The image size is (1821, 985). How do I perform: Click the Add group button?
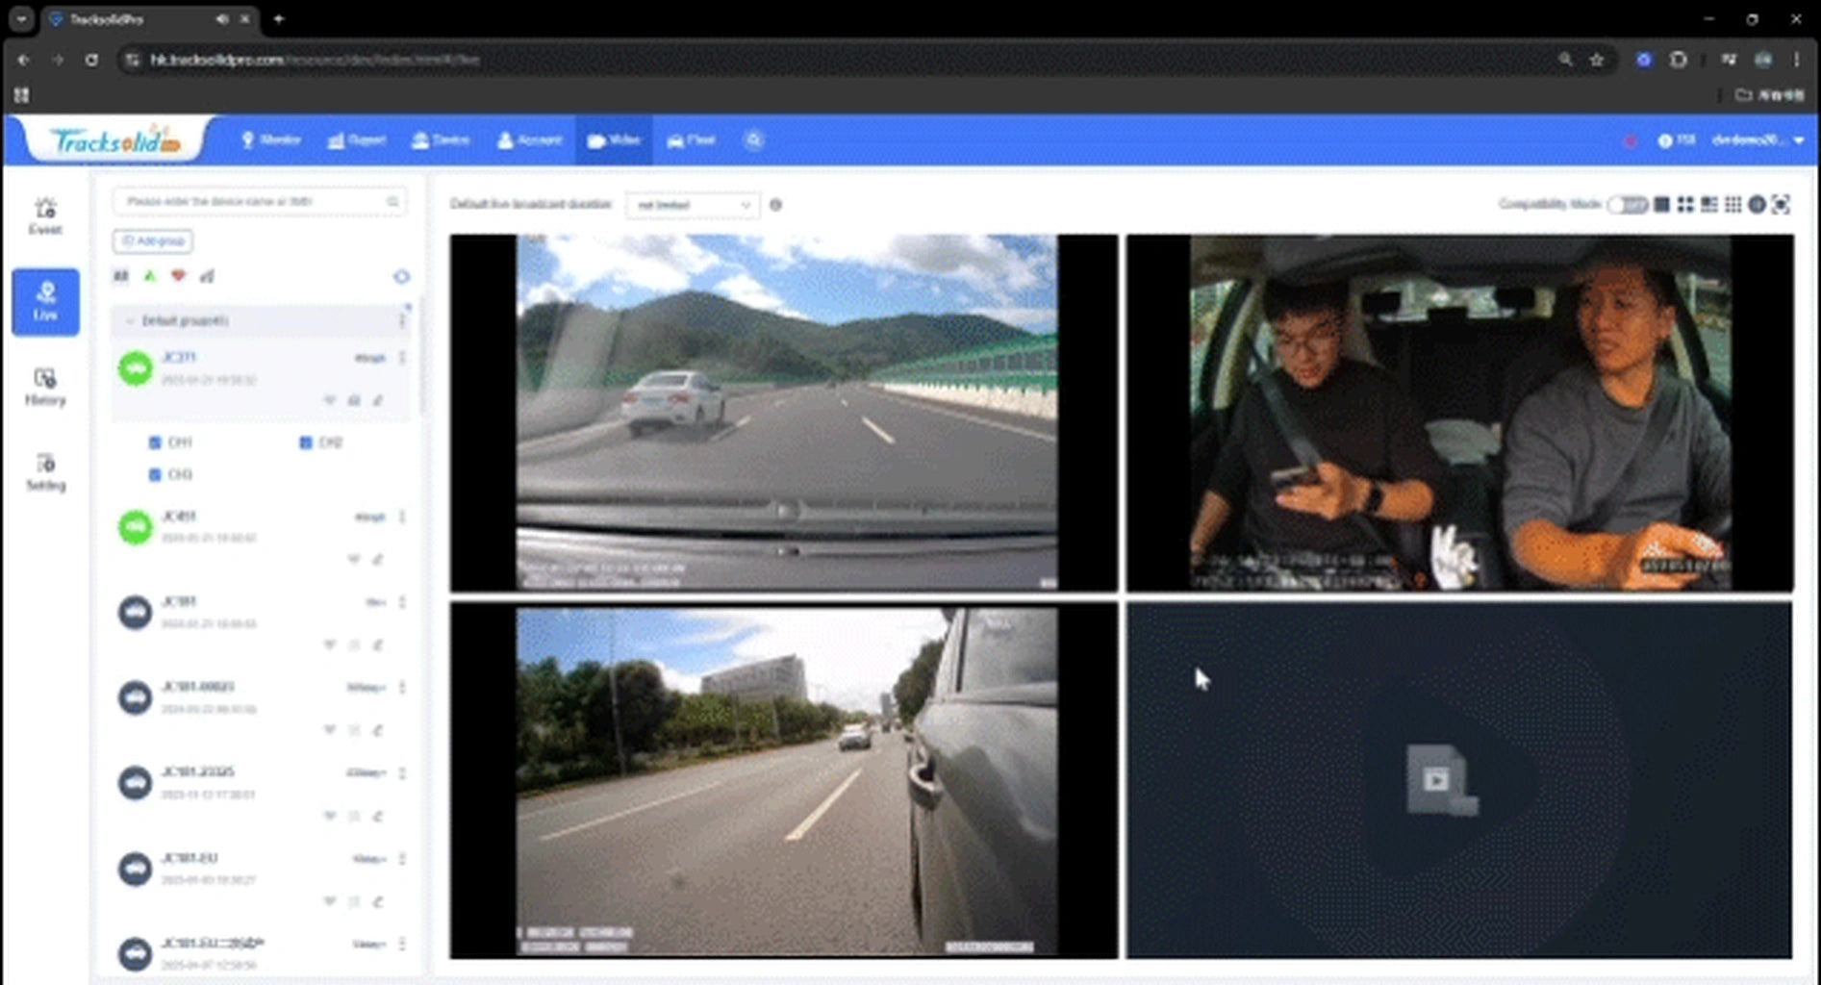152,241
